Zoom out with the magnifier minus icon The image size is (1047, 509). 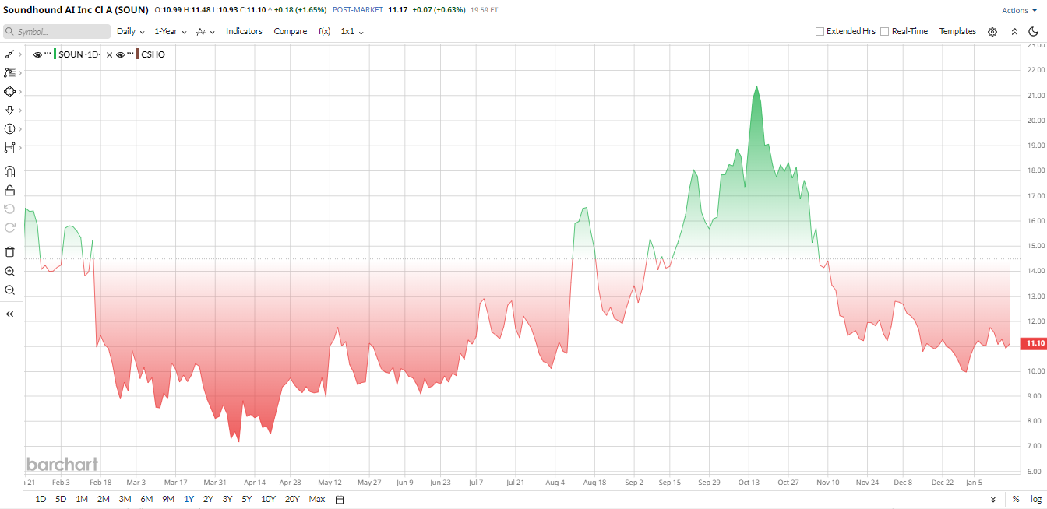click(x=10, y=290)
